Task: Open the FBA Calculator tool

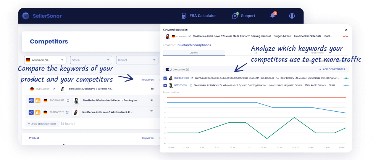Action: click(199, 16)
